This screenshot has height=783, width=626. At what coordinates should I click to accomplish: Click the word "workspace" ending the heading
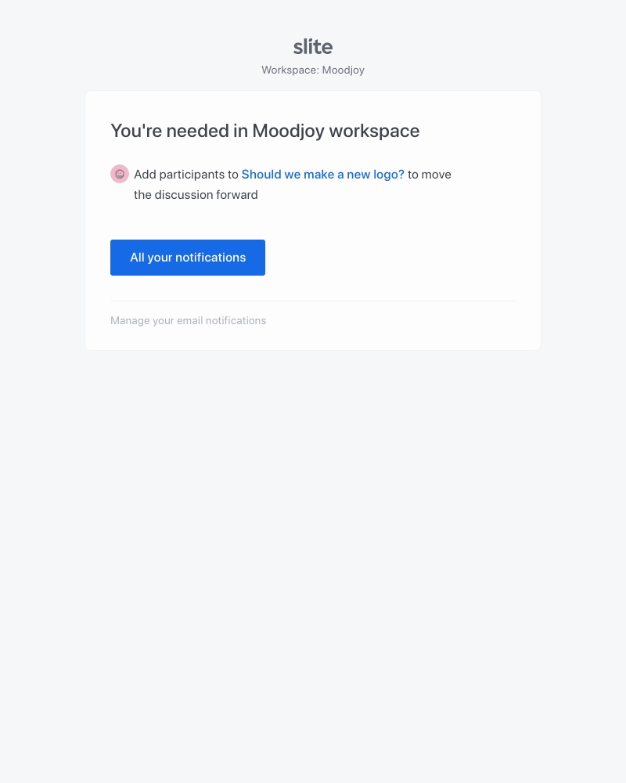(x=375, y=131)
